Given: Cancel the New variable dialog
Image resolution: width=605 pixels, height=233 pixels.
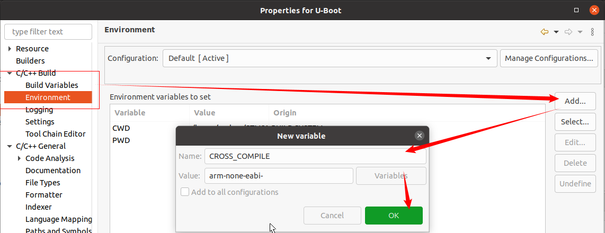Looking at the screenshot, I should (332, 216).
